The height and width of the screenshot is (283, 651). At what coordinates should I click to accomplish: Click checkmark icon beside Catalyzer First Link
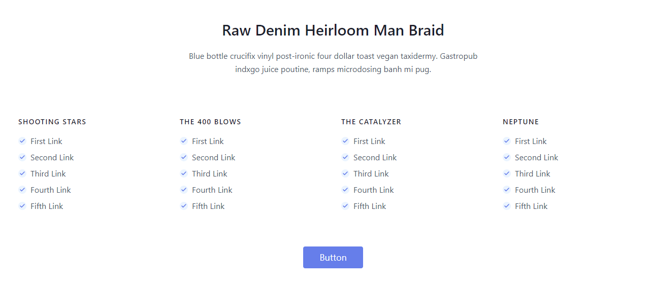[345, 141]
